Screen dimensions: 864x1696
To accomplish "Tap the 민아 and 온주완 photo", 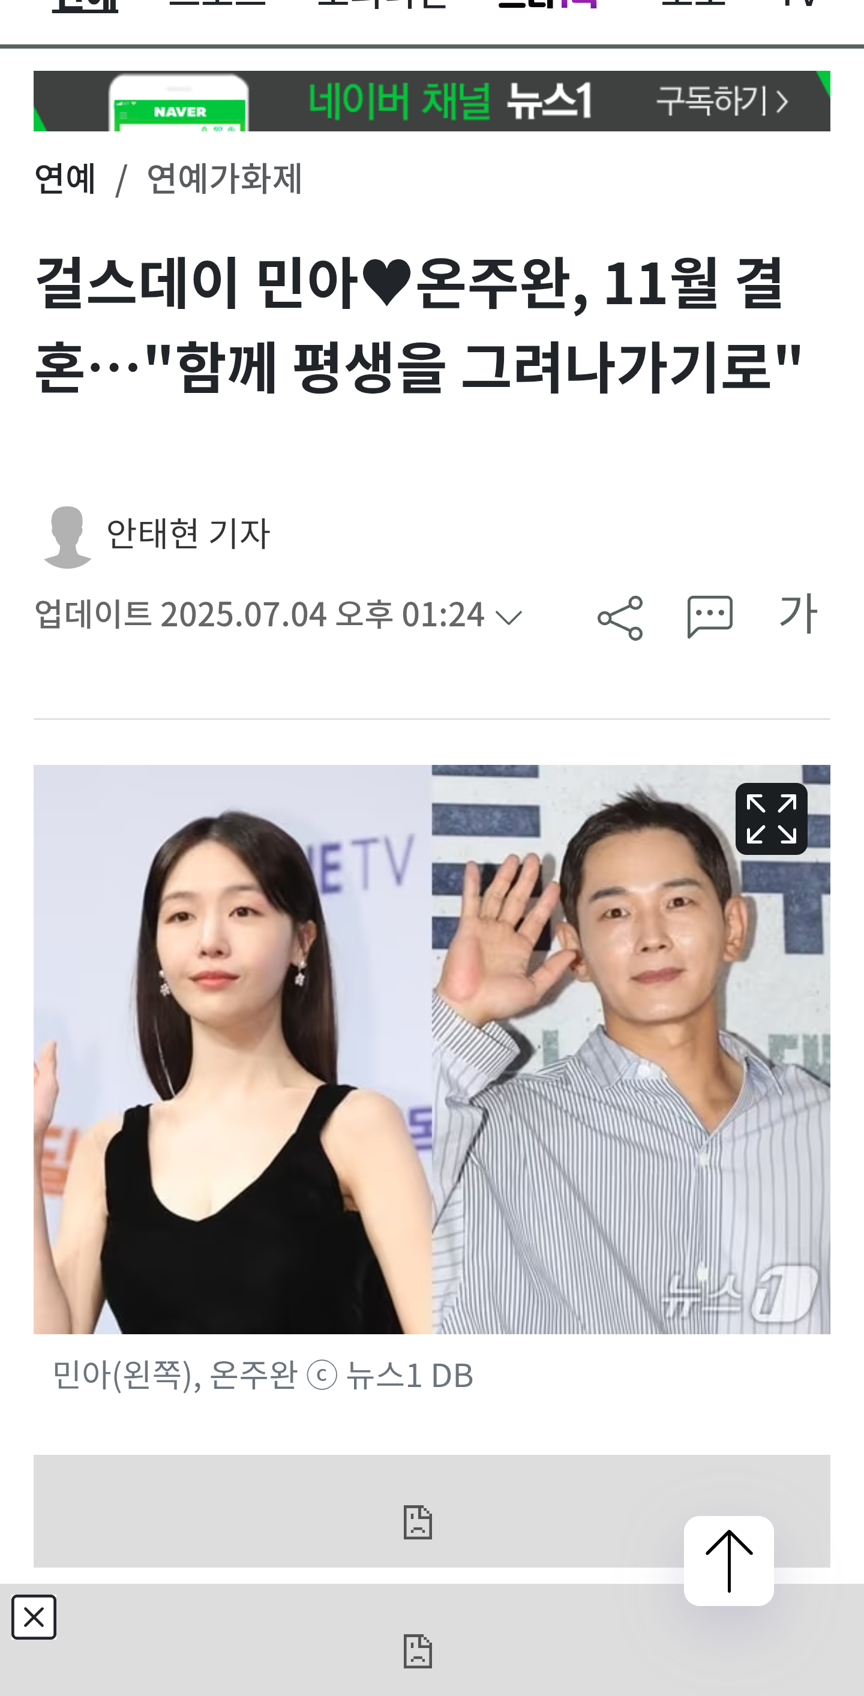I will click(432, 1049).
